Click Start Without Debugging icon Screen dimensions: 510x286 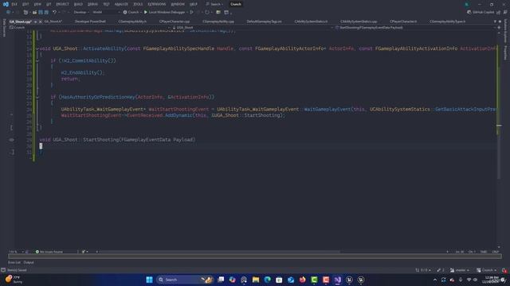coord(191,12)
